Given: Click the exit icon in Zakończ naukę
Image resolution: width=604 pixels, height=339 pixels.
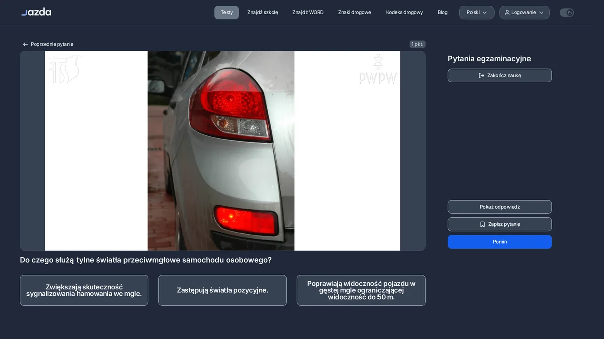Looking at the screenshot, I should tap(481, 75).
